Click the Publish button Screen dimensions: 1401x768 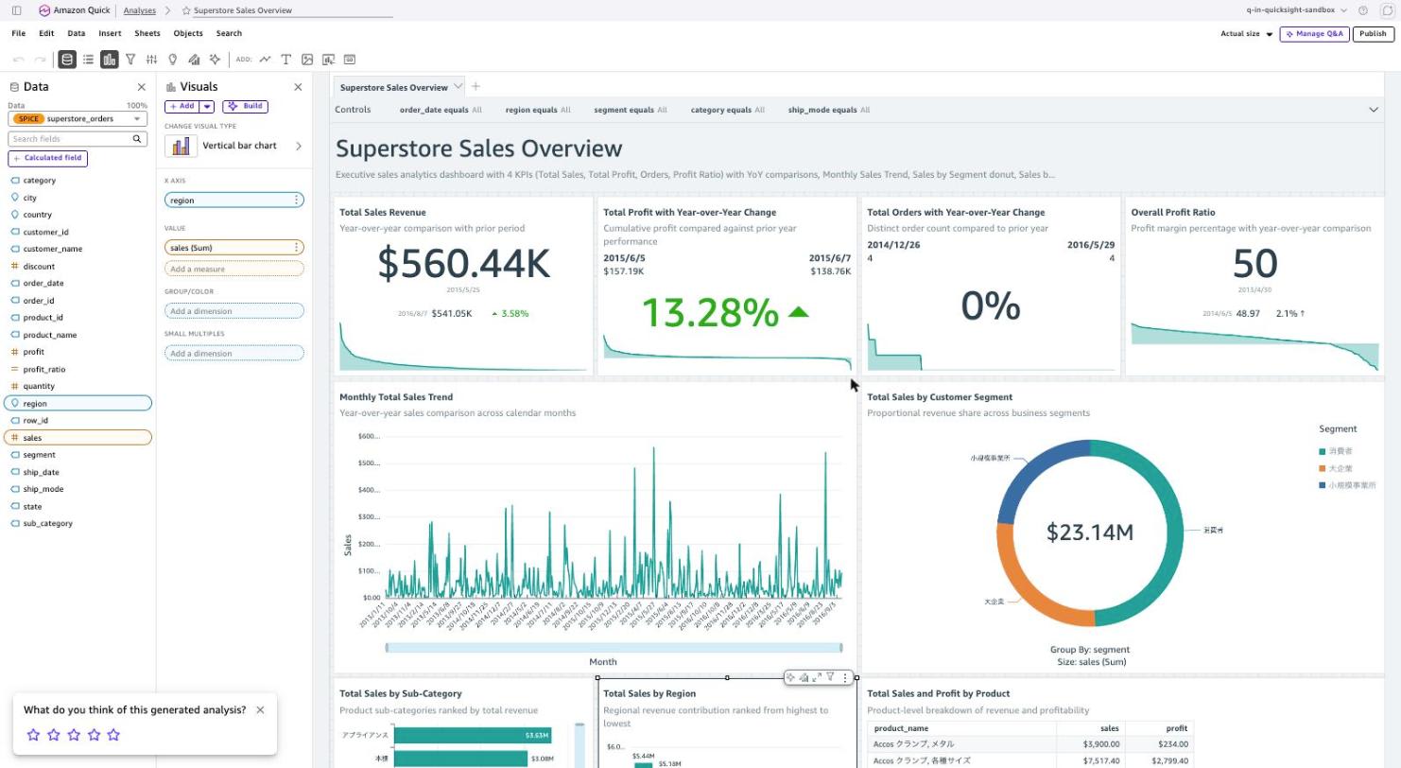tap(1373, 34)
